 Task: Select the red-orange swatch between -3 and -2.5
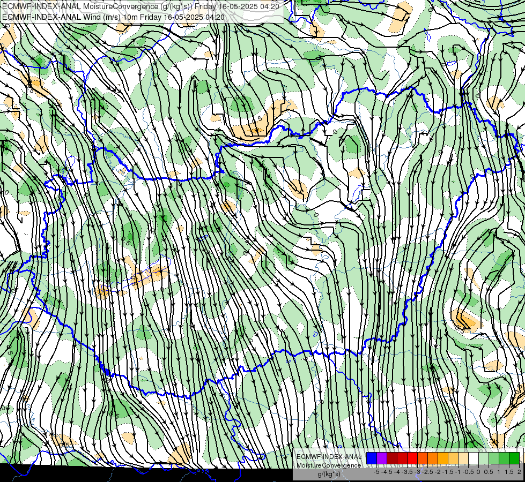click(423, 458)
